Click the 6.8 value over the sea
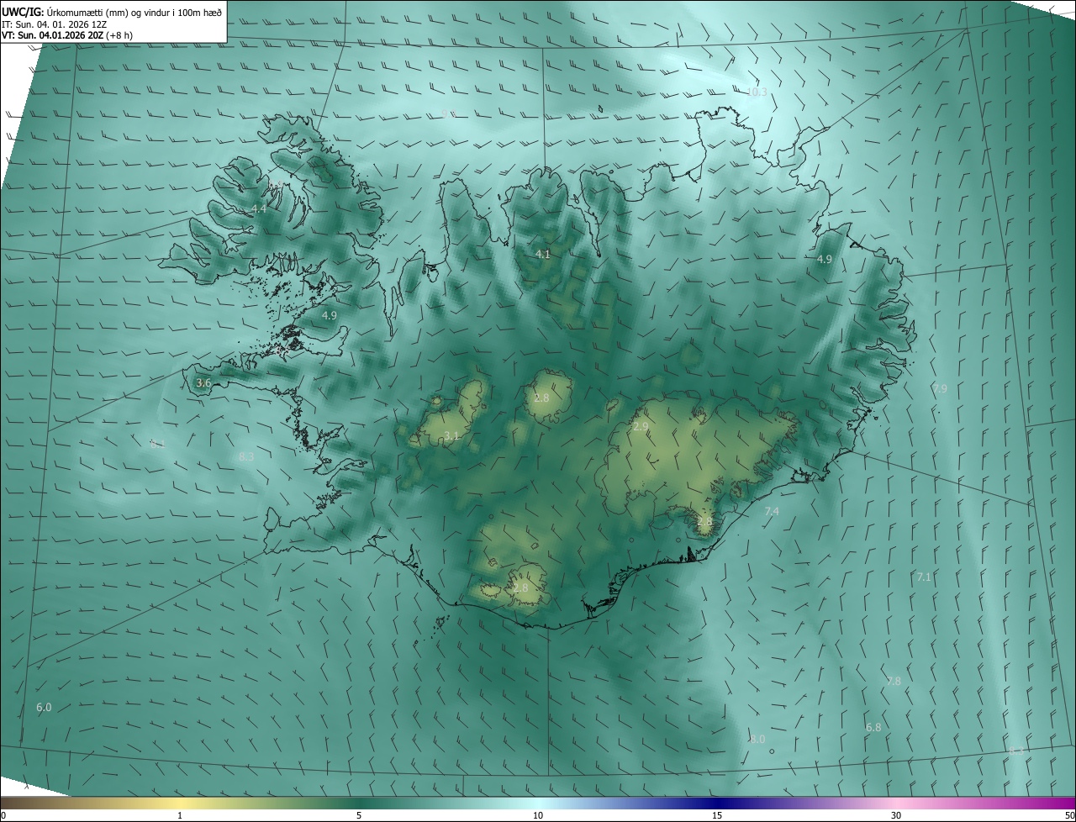Image resolution: width=1076 pixels, height=822 pixels. [x=873, y=727]
